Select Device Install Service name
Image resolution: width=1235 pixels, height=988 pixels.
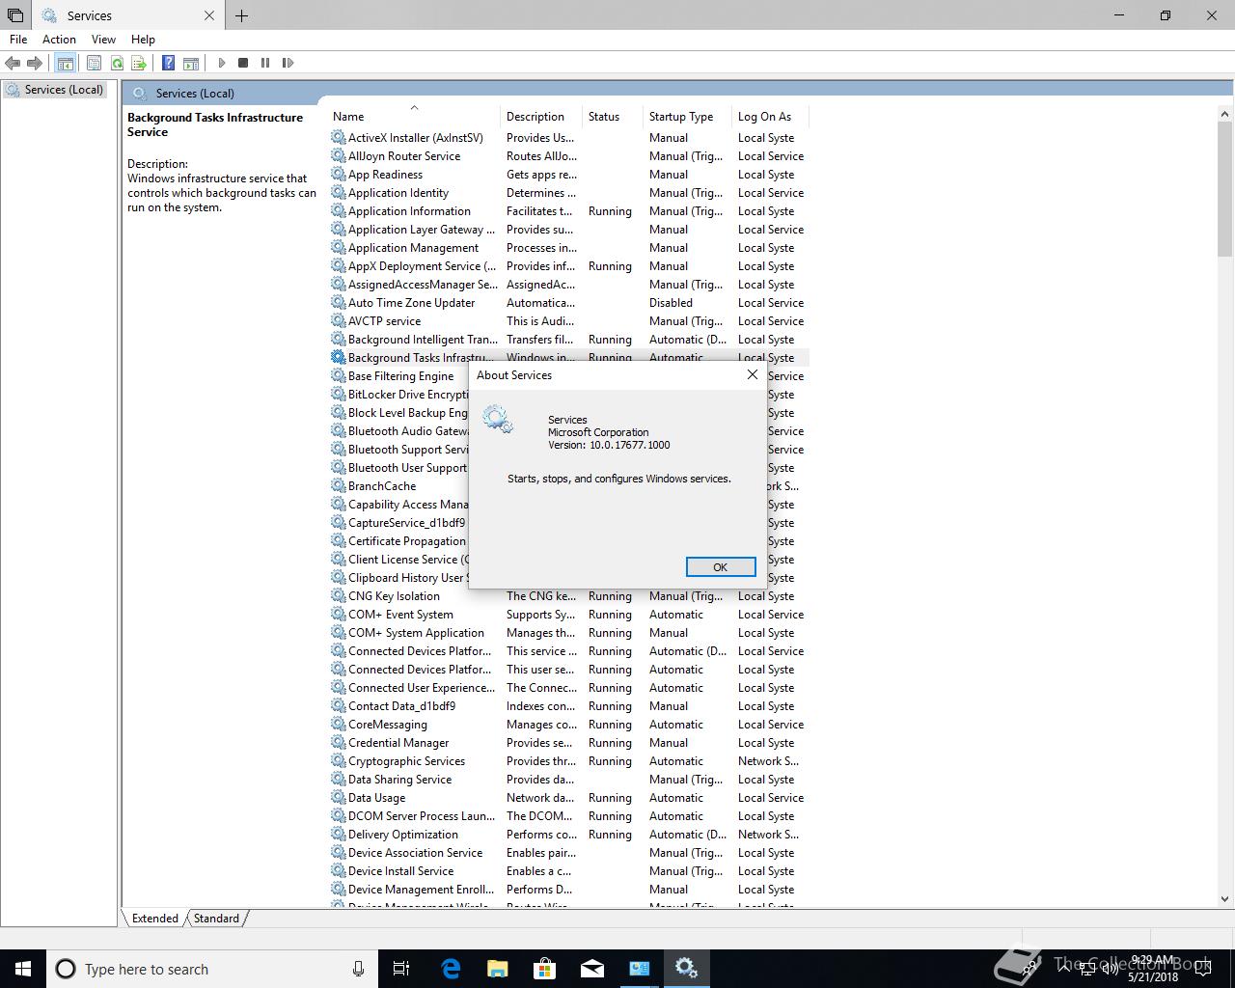tap(400, 871)
